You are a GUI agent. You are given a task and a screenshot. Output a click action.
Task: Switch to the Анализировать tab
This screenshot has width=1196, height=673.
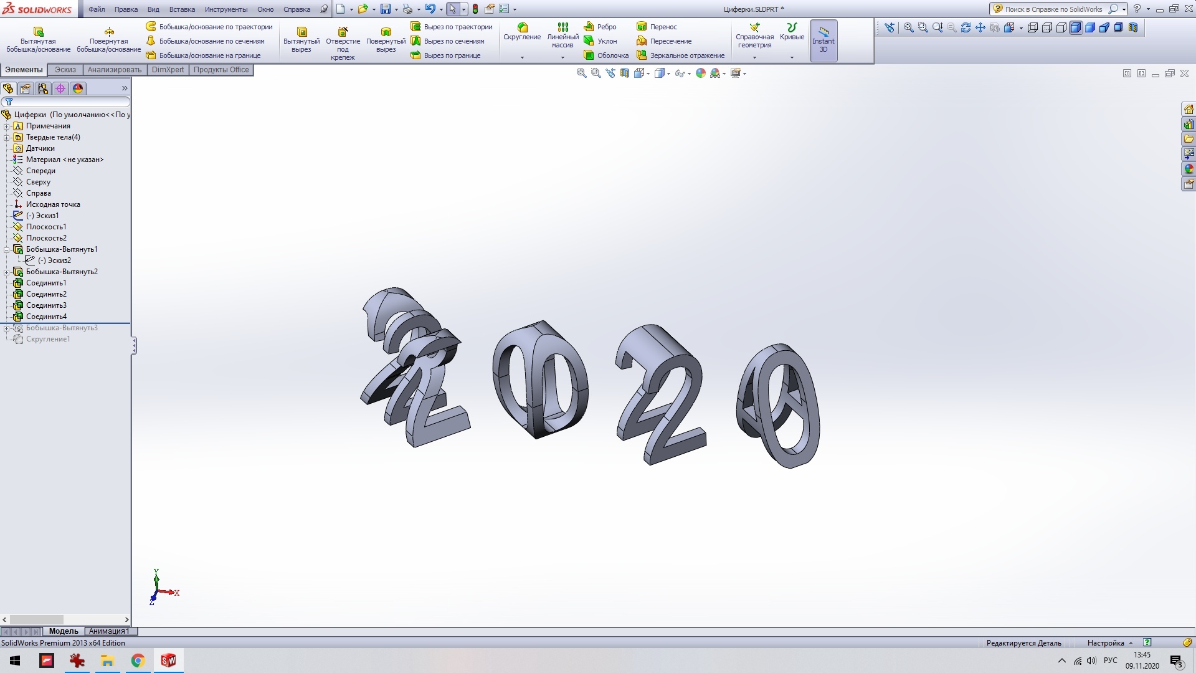point(115,70)
